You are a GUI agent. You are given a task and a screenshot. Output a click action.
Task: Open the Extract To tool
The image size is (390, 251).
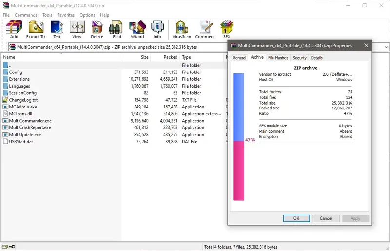point(36,30)
